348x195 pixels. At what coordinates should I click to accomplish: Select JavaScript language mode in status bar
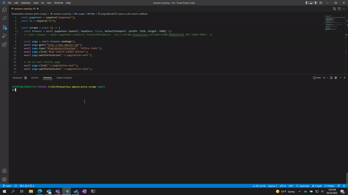[304, 186]
